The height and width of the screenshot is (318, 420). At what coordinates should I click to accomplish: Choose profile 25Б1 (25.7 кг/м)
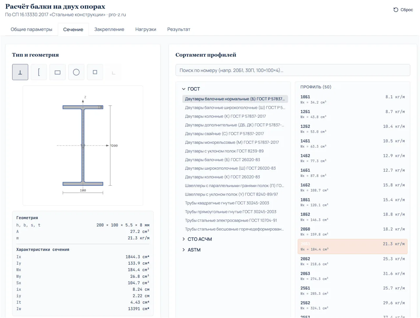tap(352, 290)
